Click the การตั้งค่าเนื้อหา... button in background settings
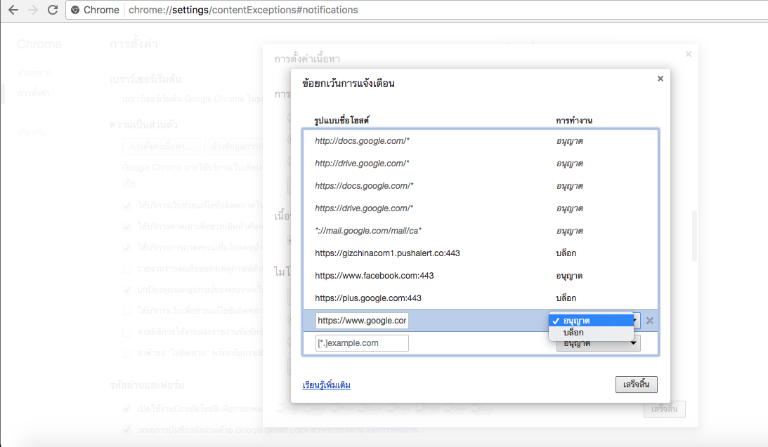 pyautogui.click(x=161, y=146)
